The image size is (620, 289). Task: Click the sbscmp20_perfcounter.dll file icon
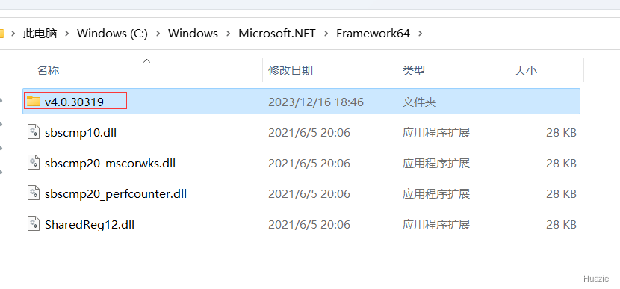click(x=34, y=193)
